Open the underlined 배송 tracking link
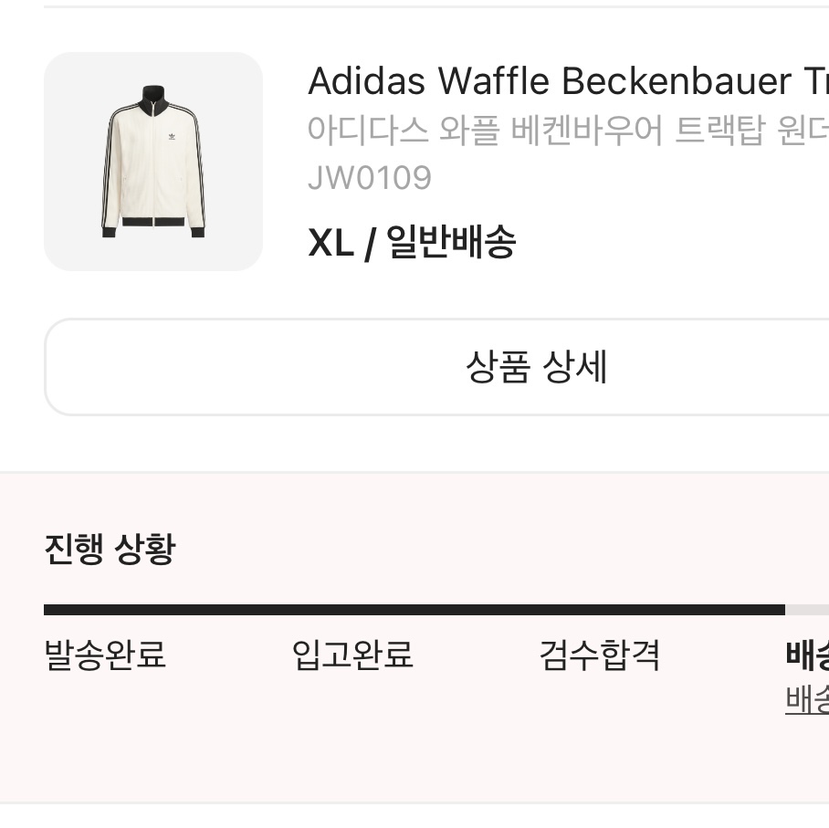The height and width of the screenshot is (828, 829). point(807,699)
